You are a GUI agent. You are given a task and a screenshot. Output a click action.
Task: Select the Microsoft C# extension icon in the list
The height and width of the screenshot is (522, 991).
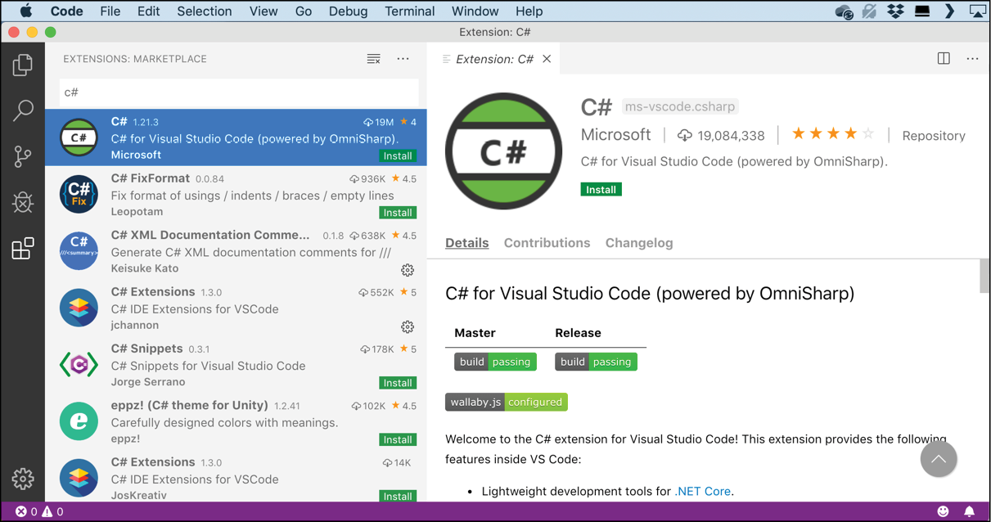pos(79,137)
